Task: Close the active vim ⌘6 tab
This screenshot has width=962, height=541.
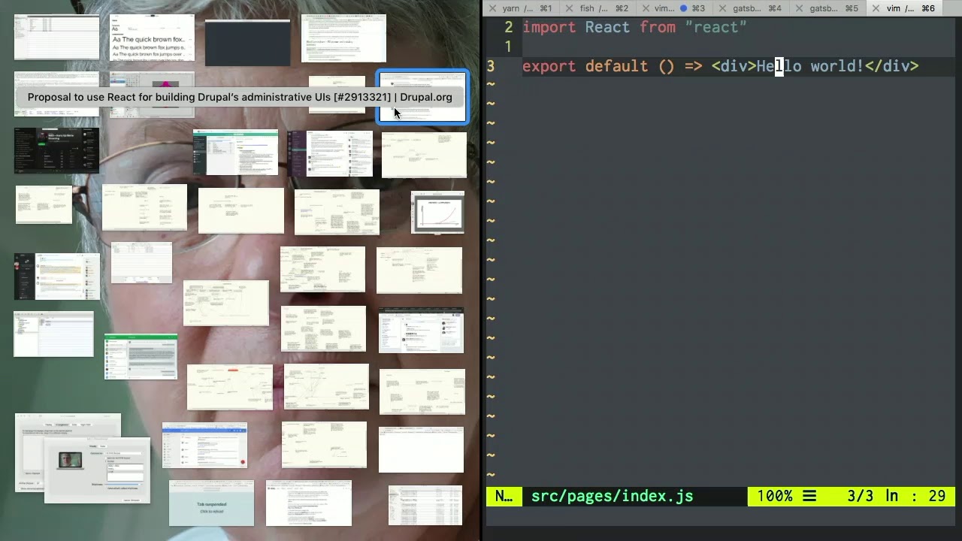Action: click(x=876, y=8)
